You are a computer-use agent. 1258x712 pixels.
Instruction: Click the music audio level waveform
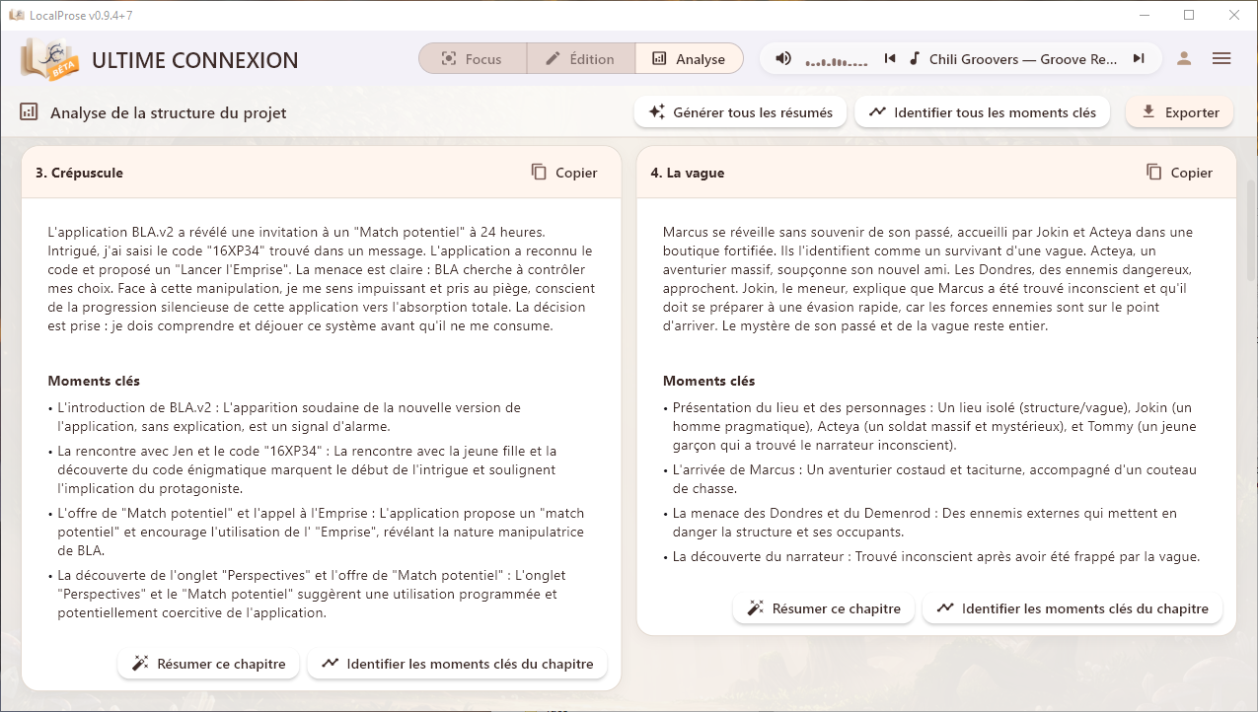(x=838, y=60)
